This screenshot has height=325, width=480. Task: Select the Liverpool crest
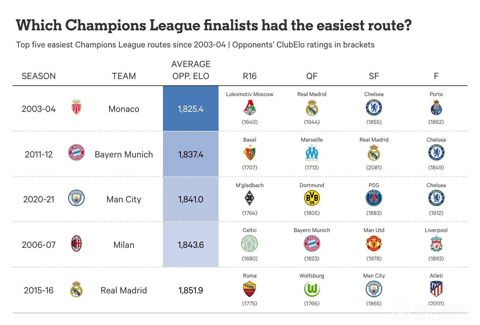click(436, 244)
